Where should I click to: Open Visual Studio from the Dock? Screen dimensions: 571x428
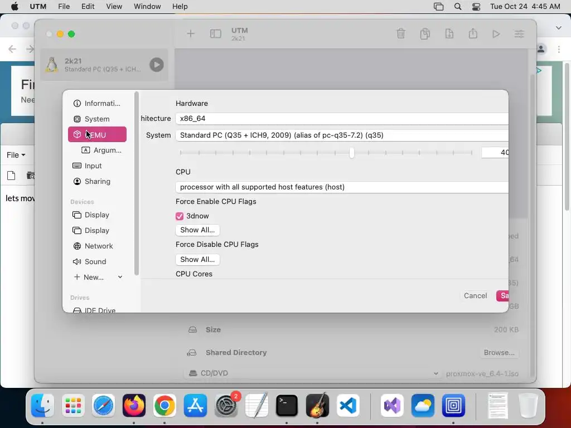pyautogui.click(x=392, y=405)
